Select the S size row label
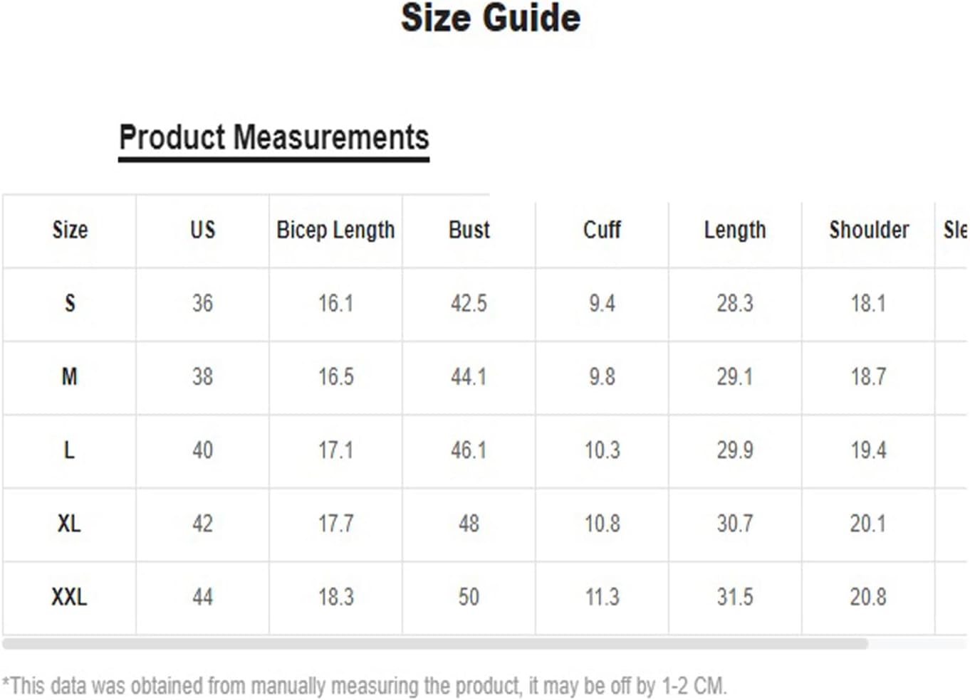Viewport: 970px width, 700px height. tap(70, 304)
